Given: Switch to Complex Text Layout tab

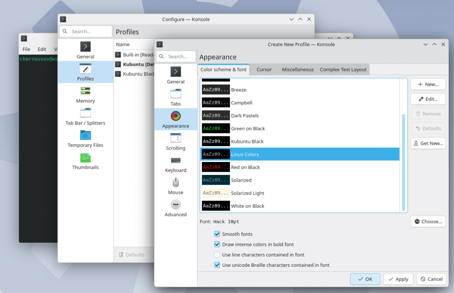Looking at the screenshot, I should (343, 70).
